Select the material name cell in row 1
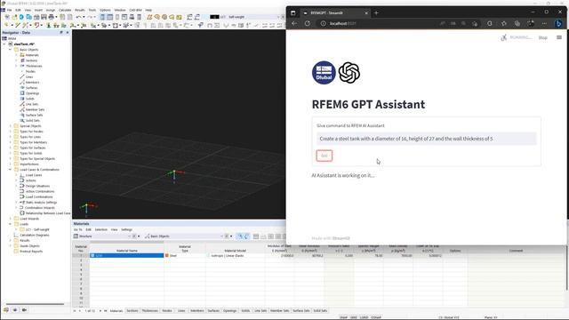 tap(126, 255)
